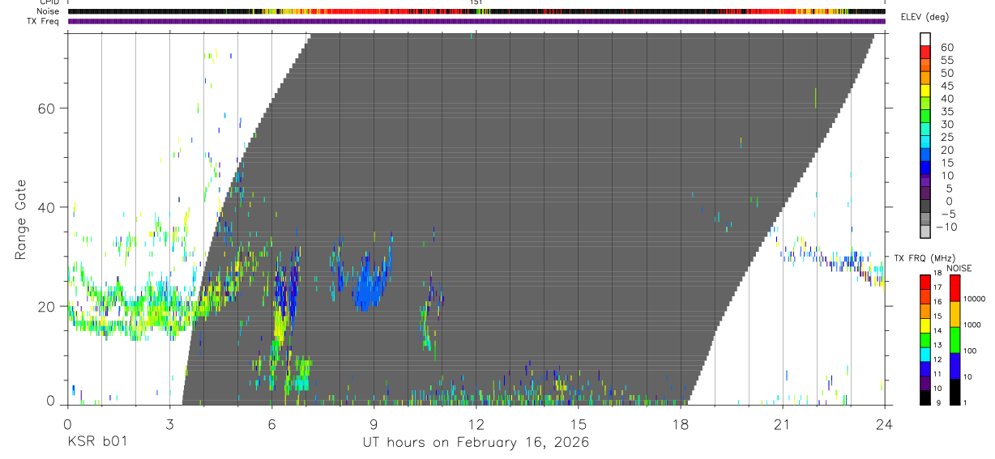The width and height of the screenshot is (995, 459).
Task: Click hour 18 on the UT axis
Action: click(680, 423)
